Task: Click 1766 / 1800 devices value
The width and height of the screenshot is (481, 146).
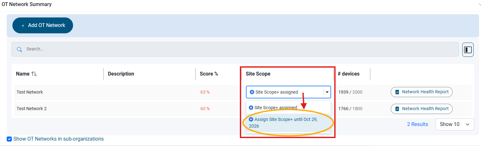Action: 350,109
